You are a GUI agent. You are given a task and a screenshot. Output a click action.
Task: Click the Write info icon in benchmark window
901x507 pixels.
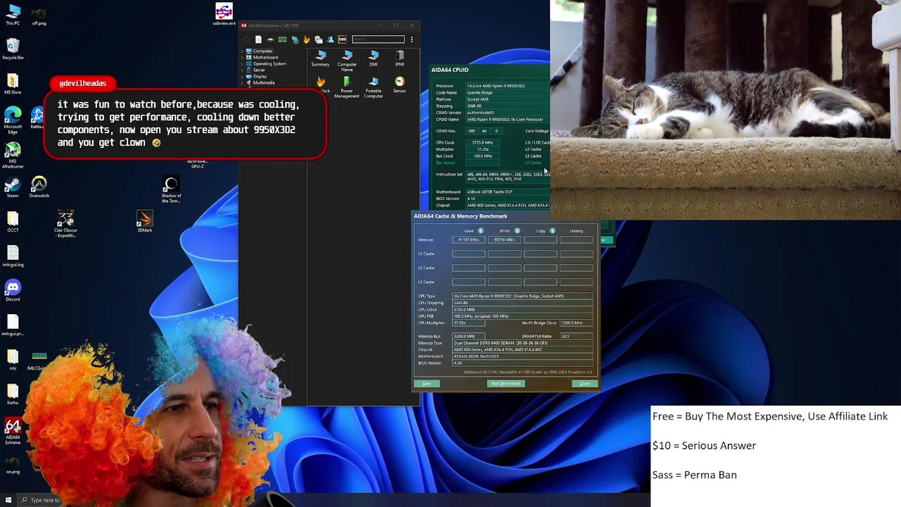click(x=517, y=231)
